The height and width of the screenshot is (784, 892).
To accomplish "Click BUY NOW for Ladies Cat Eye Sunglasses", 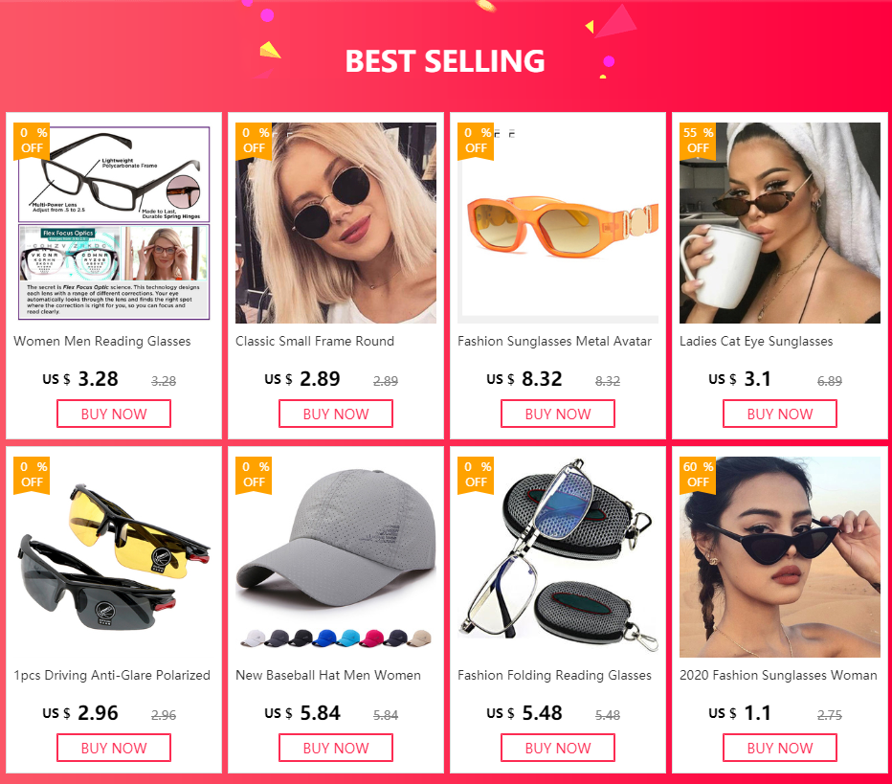I will [x=780, y=414].
